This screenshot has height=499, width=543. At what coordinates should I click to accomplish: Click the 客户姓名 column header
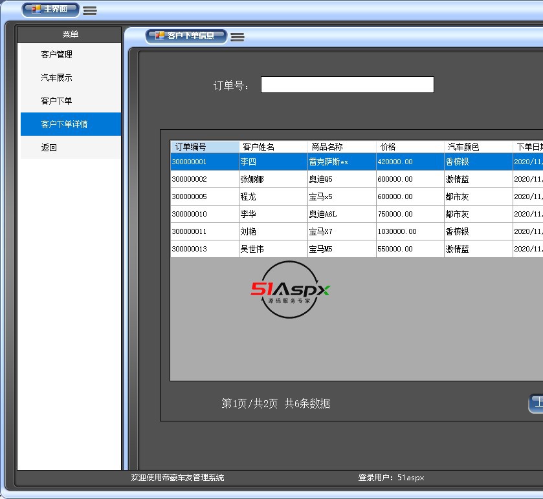[x=273, y=147]
